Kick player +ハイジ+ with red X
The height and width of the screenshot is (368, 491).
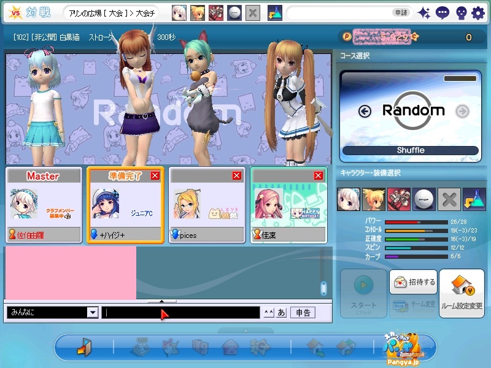point(155,175)
